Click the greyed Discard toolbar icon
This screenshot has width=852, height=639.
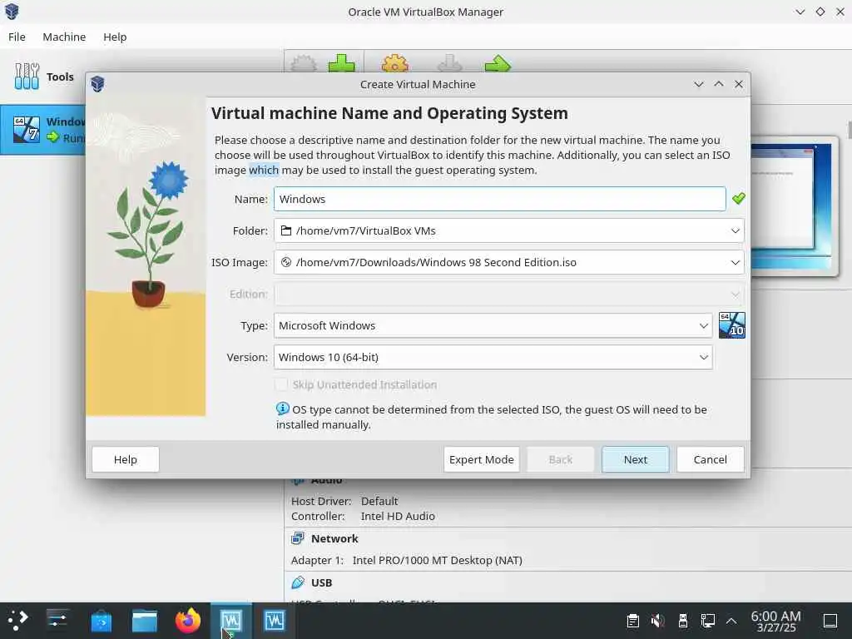[x=449, y=63]
